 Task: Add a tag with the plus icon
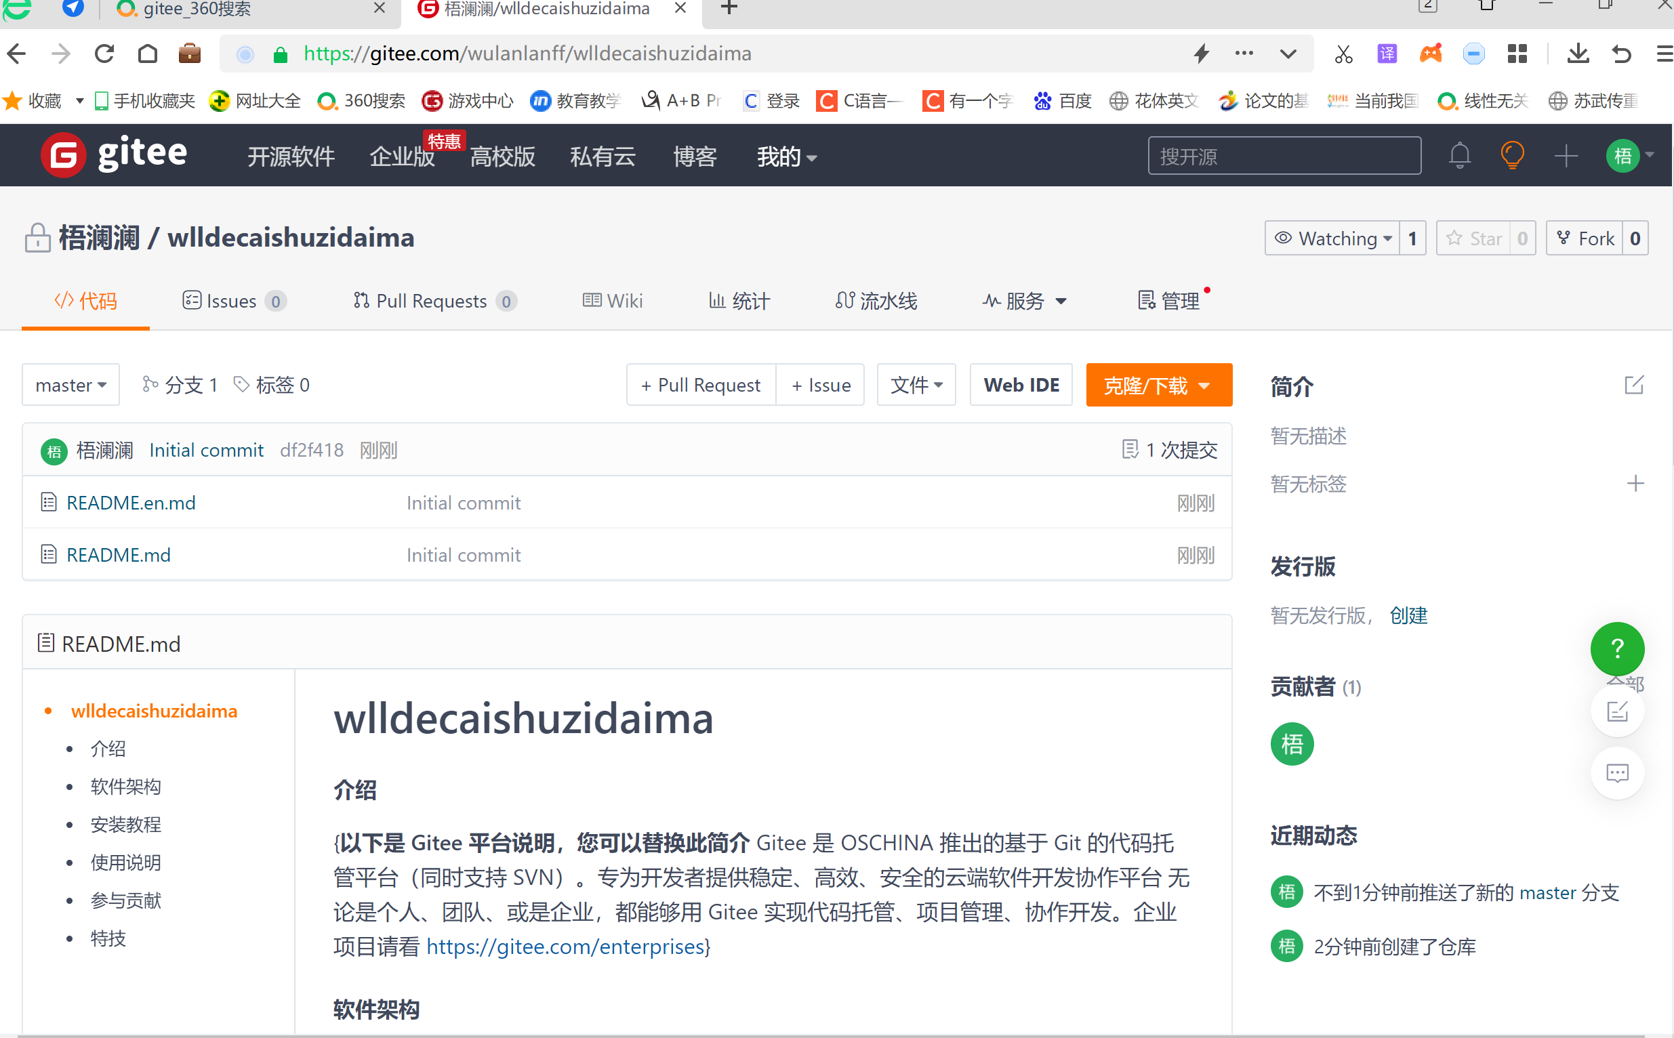click(x=1635, y=484)
